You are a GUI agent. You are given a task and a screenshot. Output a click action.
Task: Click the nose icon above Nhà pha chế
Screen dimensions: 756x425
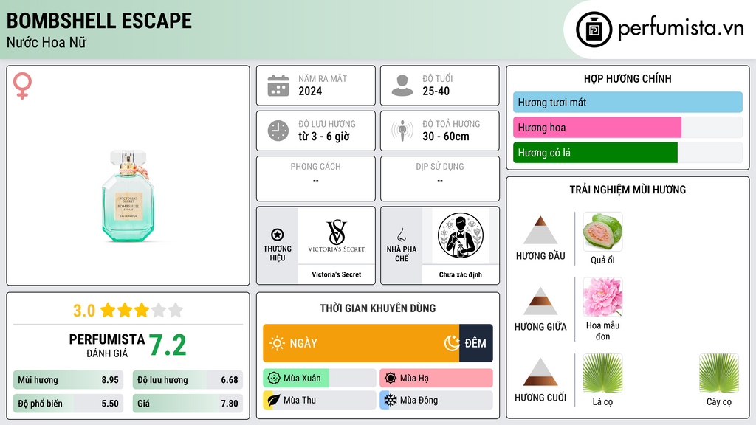click(x=401, y=235)
